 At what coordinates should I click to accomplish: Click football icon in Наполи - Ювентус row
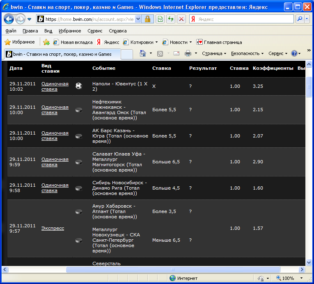pos(79,86)
